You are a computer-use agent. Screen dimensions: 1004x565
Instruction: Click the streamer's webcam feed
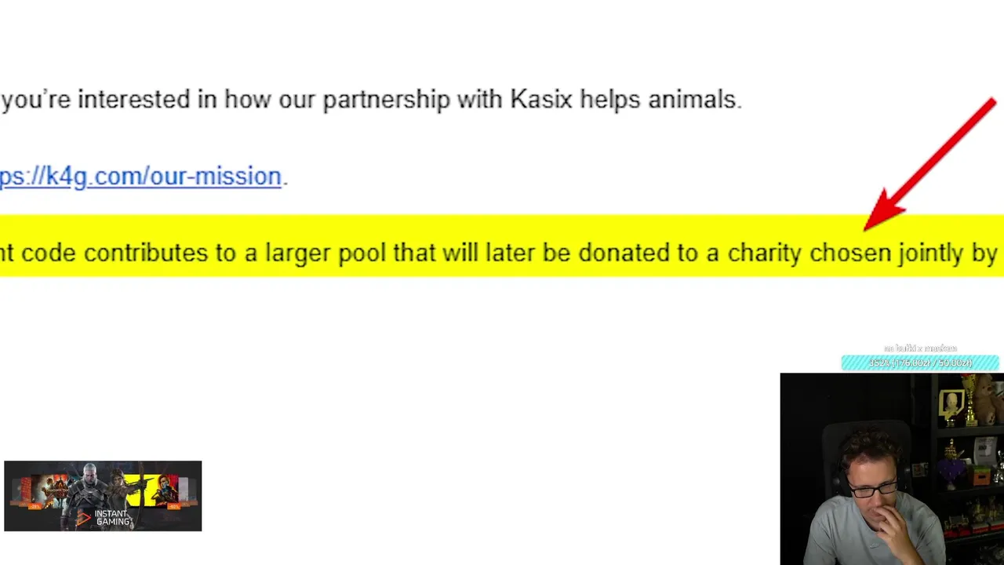pyautogui.click(x=892, y=469)
